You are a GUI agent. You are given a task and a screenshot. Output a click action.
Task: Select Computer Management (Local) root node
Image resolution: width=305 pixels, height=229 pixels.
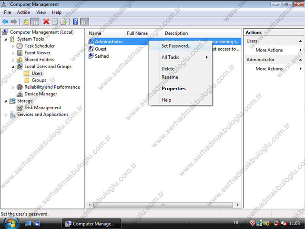pyautogui.click(x=41, y=32)
